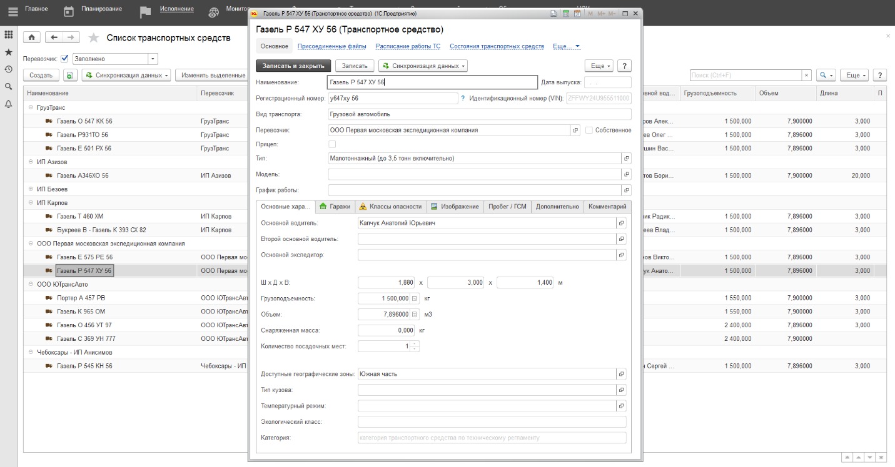Open Расписание работы ТС link
The height and width of the screenshot is (467, 895).
click(x=408, y=46)
